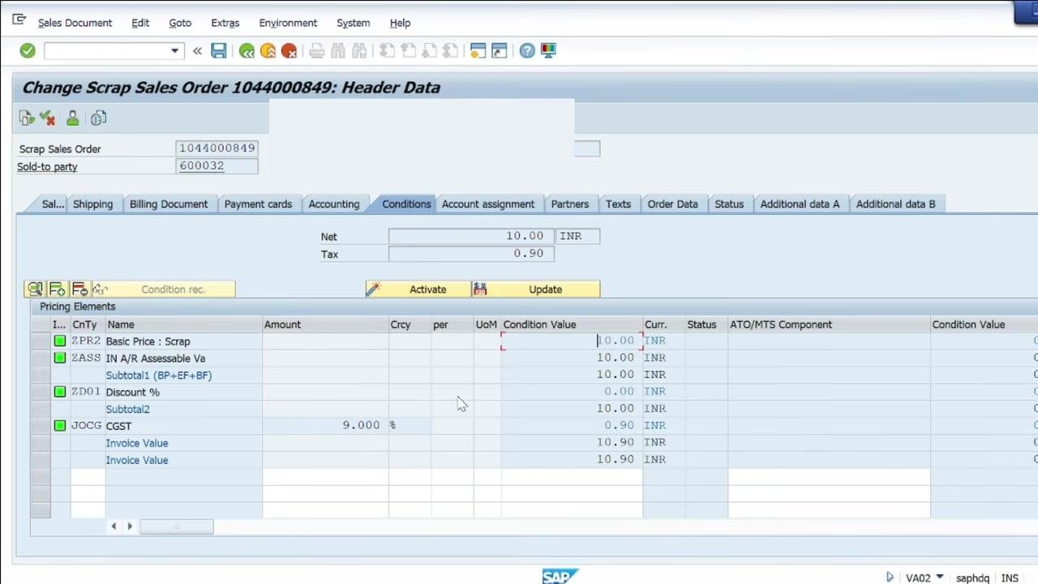Open the Help menu
Image resolution: width=1038 pixels, height=584 pixels.
click(400, 23)
